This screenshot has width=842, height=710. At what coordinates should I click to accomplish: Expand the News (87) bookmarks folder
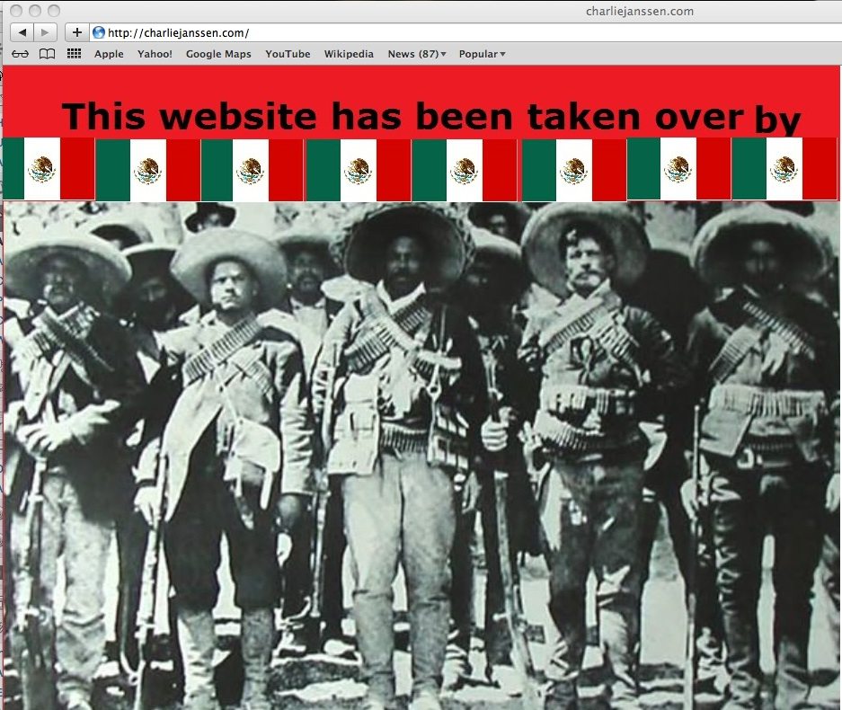click(x=417, y=54)
